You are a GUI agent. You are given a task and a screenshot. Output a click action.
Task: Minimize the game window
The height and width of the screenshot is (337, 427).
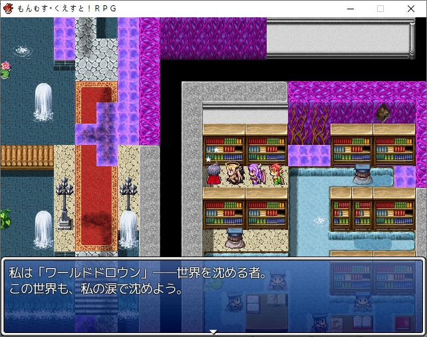[x=351, y=9]
